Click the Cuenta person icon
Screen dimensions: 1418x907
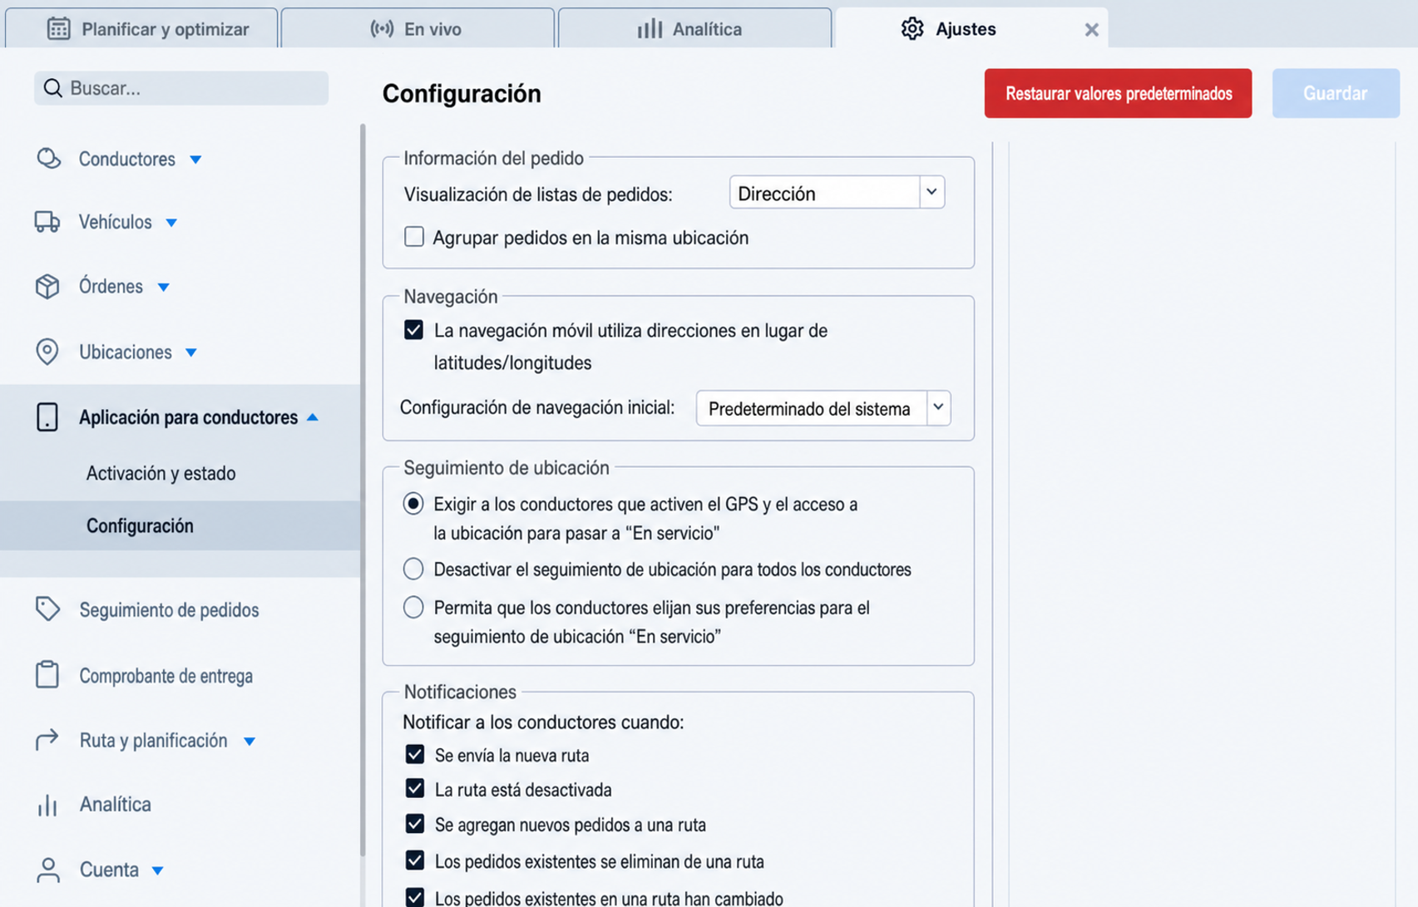pos(47,870)
